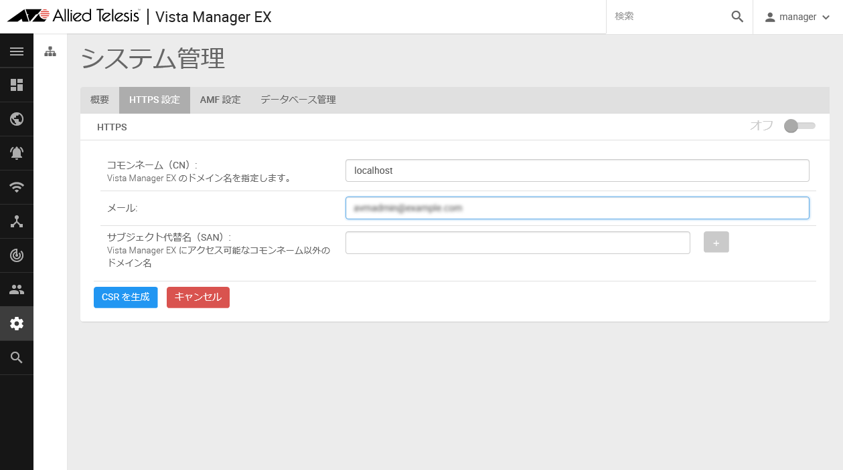Open the network topology node icon
Viewport: 843px width, 470px height.
click(17, 221)
